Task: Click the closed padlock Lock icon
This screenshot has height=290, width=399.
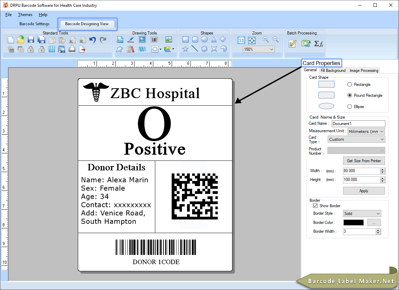Action: [30, 49]
